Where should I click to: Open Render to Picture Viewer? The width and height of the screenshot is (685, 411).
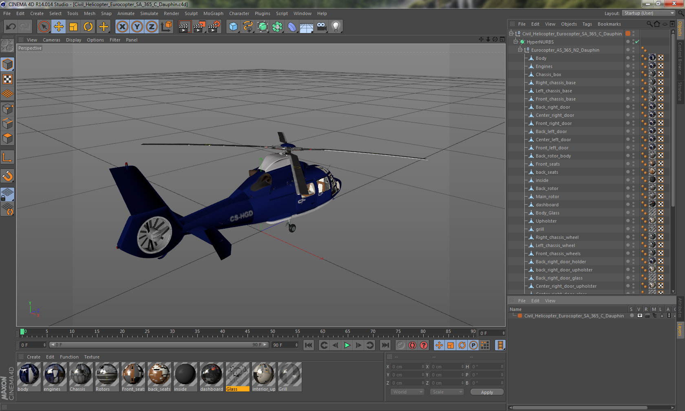pos(199,27)
